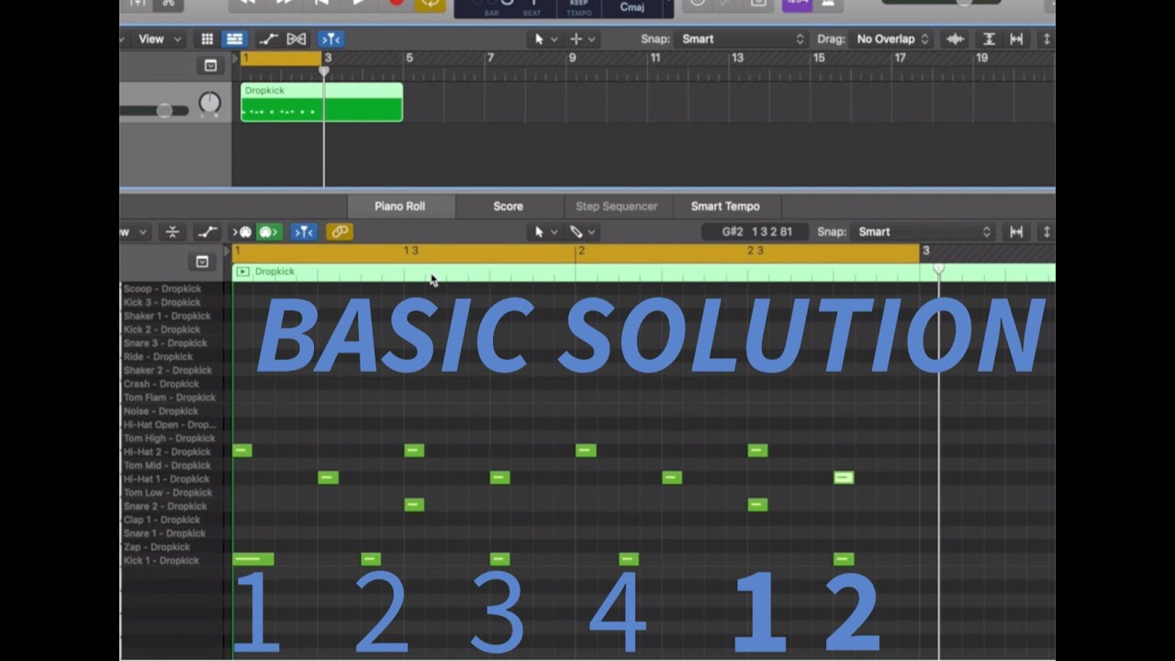The width and height of the screenshot is (1175, 661).
Task: Select the highlighted white Hi-Hat 1 note
Action: click(x=844, y=477)
